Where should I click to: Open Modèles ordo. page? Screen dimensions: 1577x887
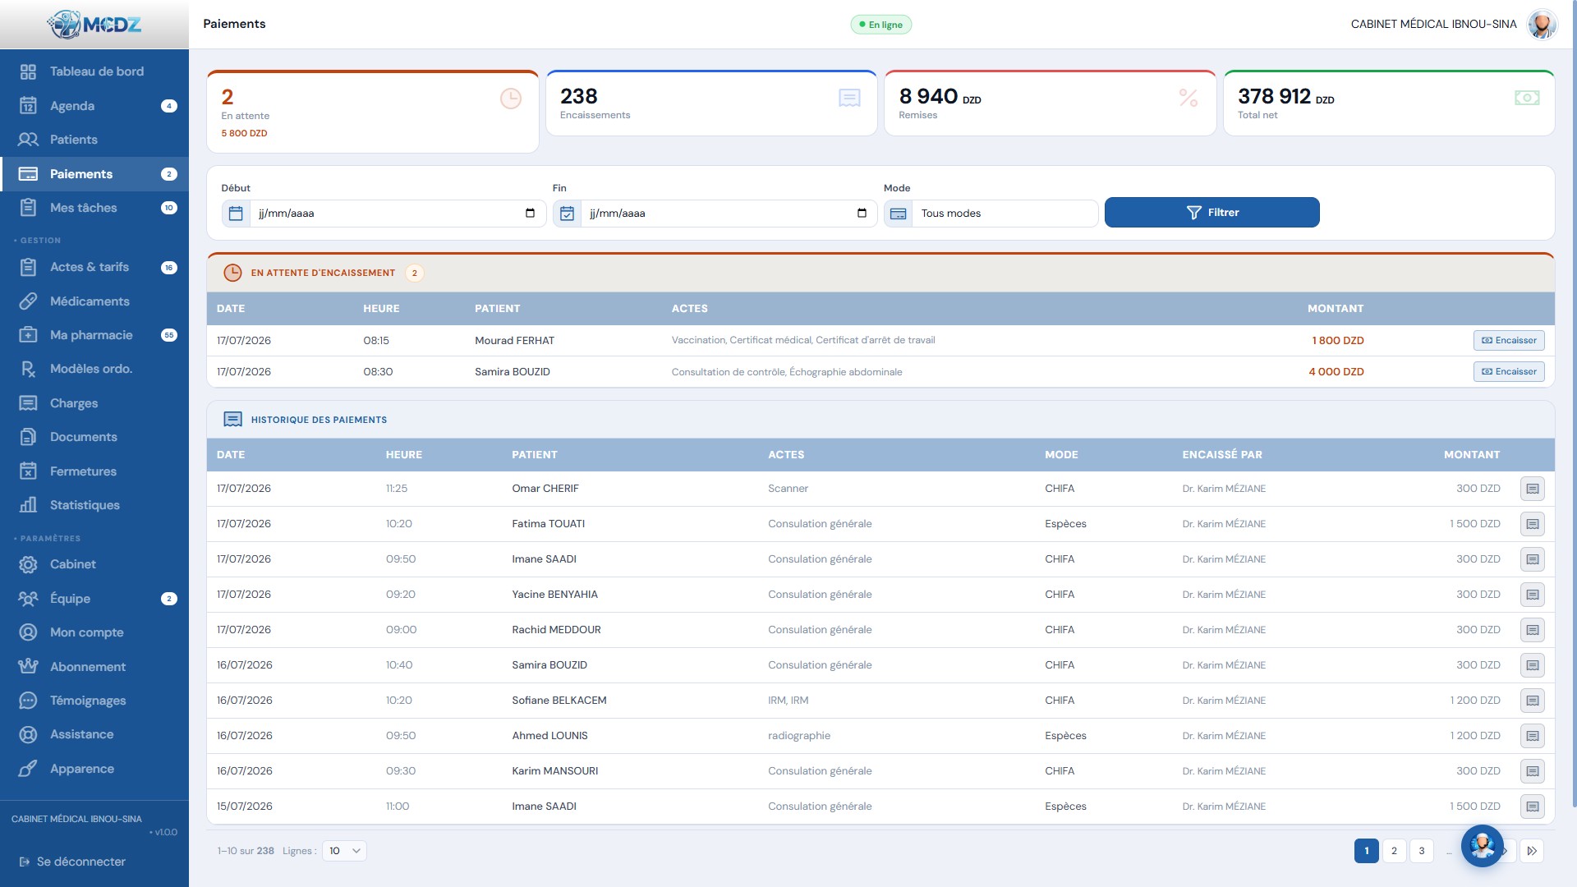(x=94, y=369)
